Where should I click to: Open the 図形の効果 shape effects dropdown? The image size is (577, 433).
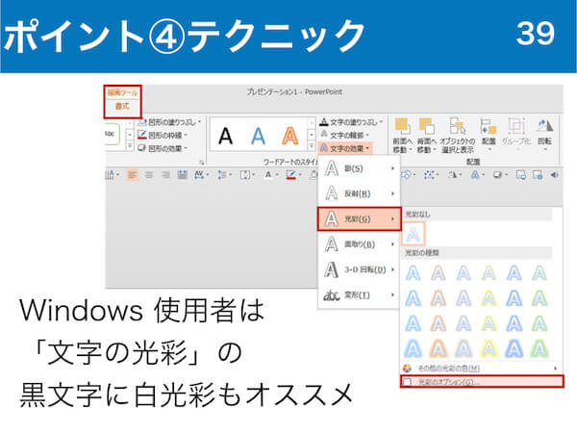point(163,148)
